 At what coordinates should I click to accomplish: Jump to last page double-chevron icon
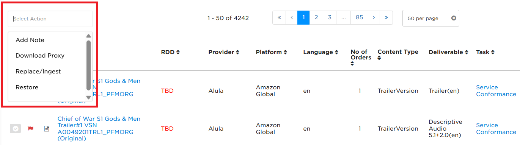[x=386, y=17]
